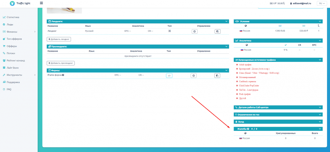Viewport: 330px width, 152px height.
Task: Click the preview button in Формы row
Action: (193, 76)
